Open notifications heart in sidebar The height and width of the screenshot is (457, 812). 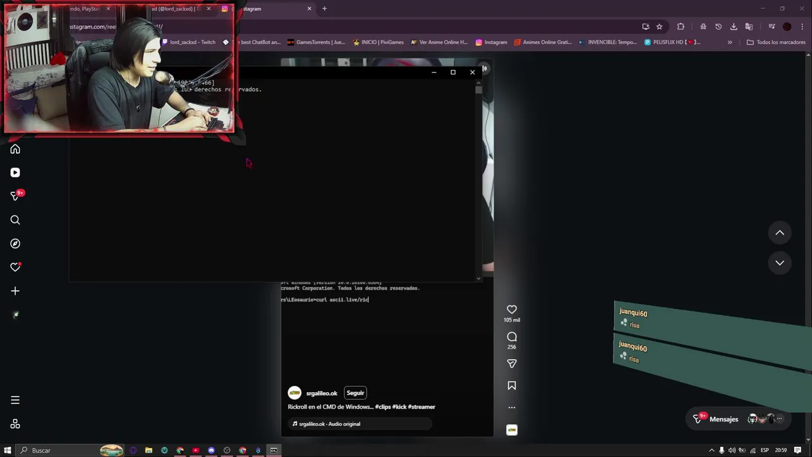(x=15, y=267)
